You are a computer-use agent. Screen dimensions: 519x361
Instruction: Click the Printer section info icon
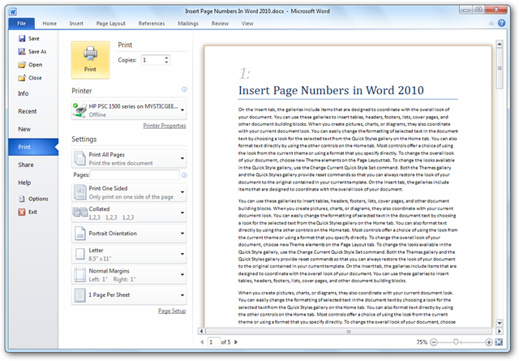coord(184,89)
